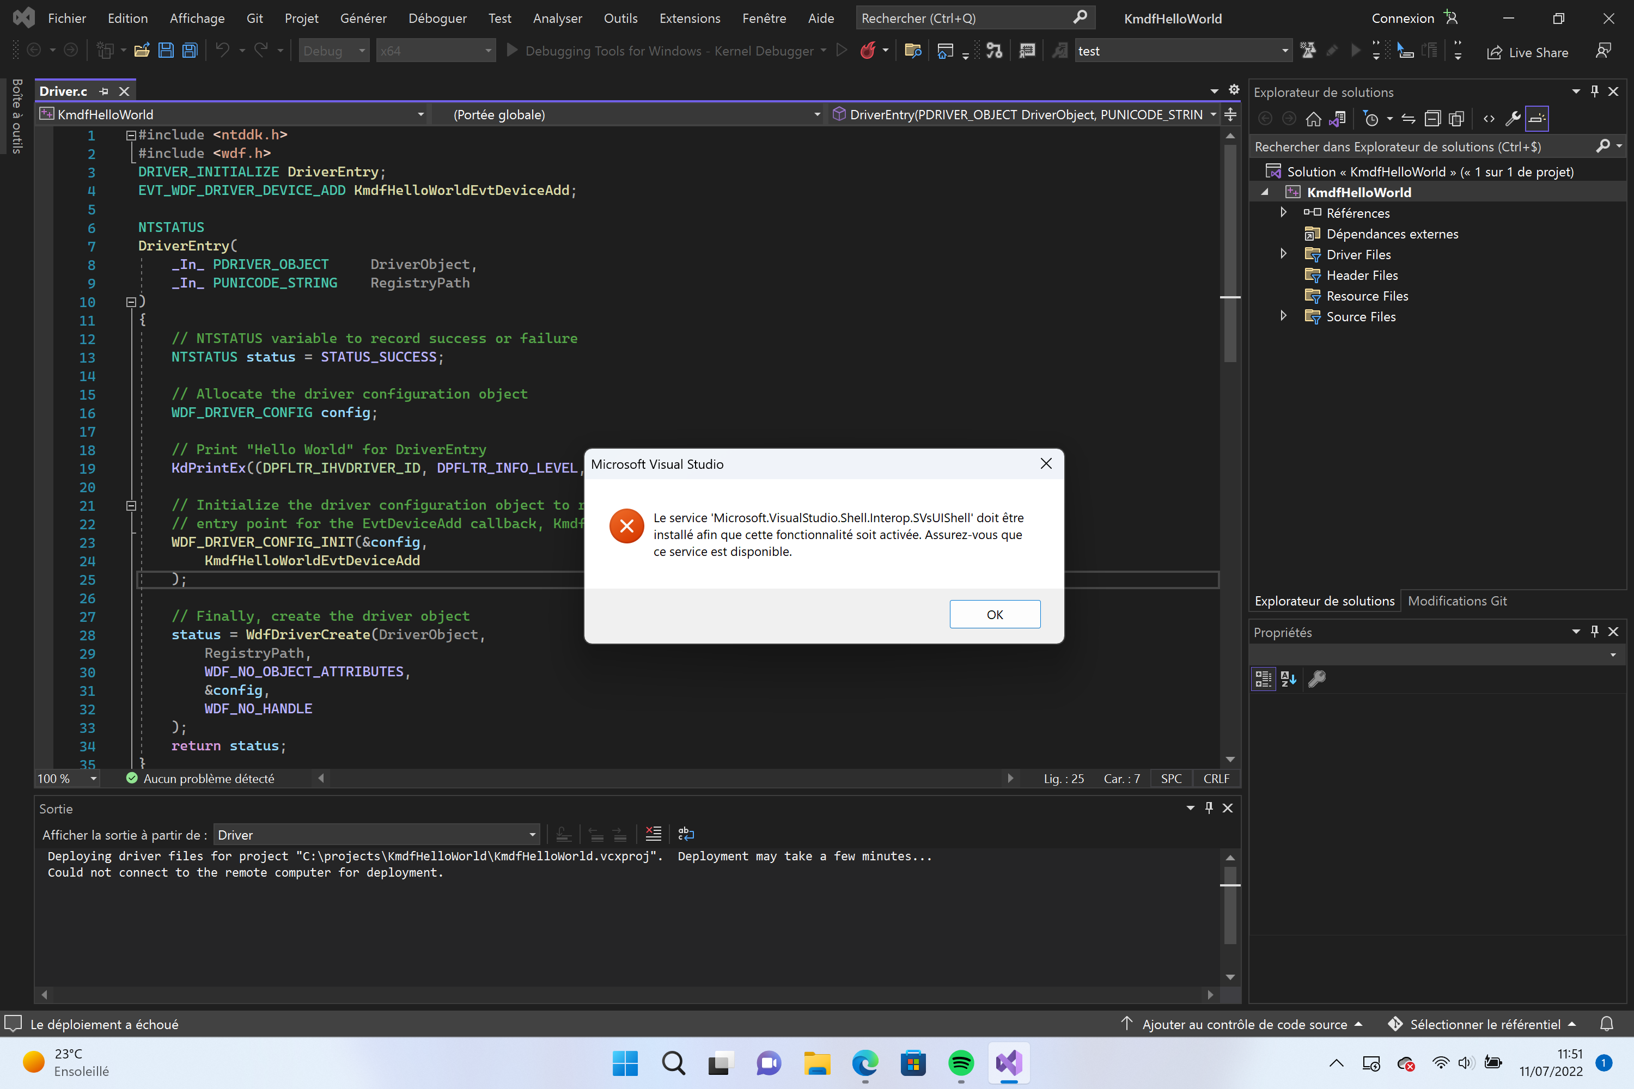
Task: Switch to the Modifications Git tab
Action: tap(1457, 601)
